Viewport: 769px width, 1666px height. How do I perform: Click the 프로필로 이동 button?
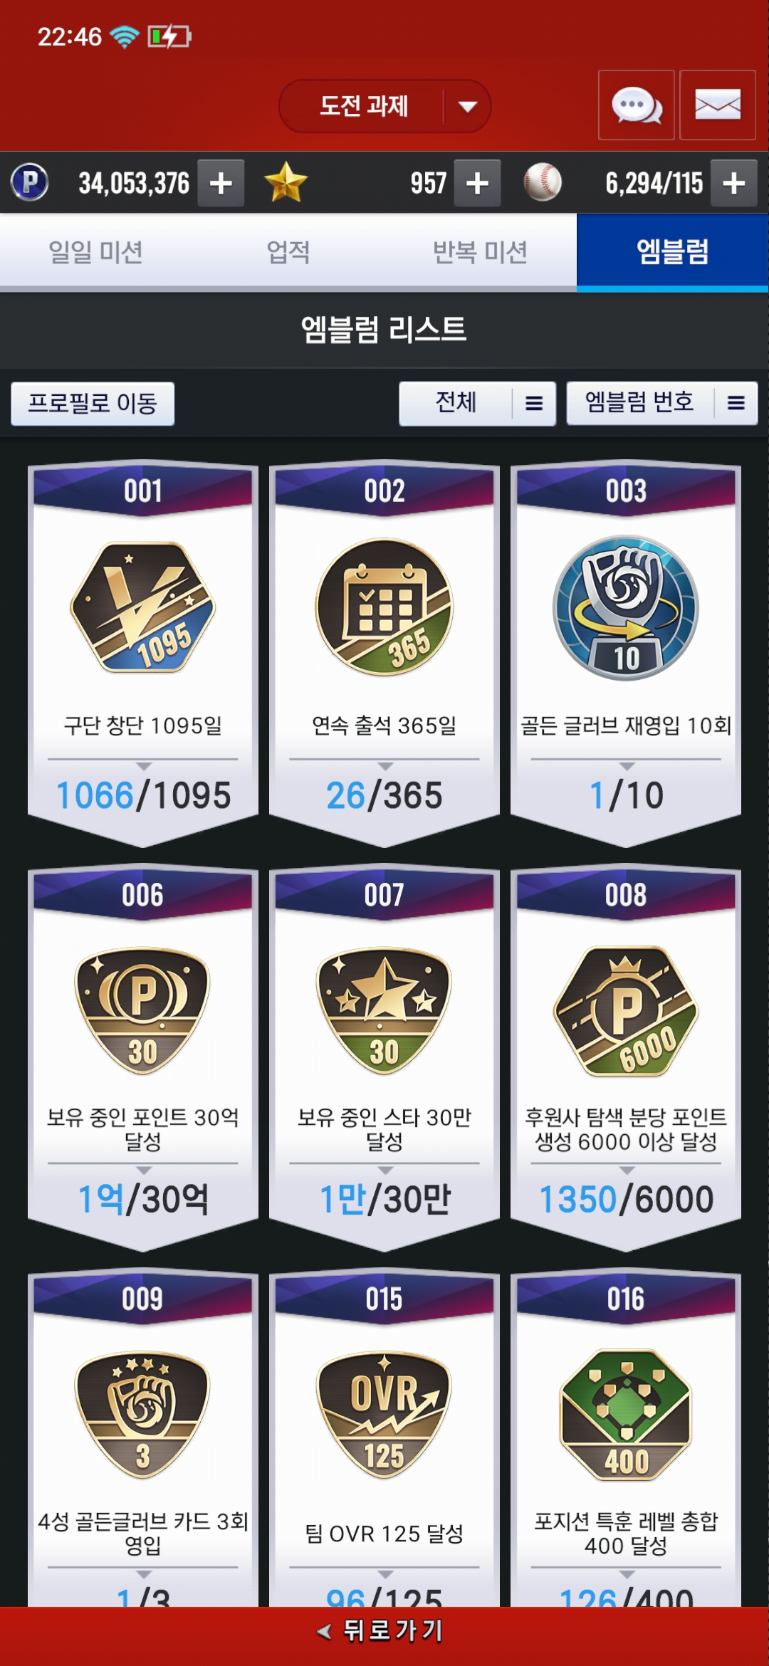93,404
